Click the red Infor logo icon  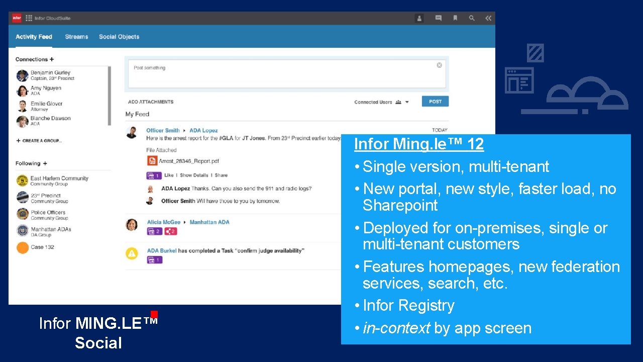[x=17, y=18]
